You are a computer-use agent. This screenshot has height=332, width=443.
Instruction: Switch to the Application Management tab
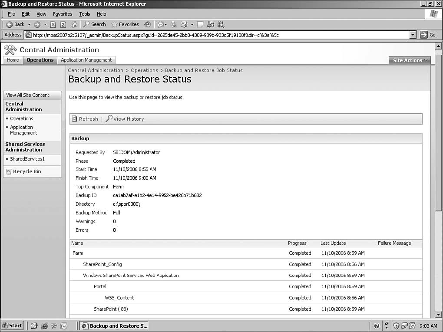[x=86, y=60]
